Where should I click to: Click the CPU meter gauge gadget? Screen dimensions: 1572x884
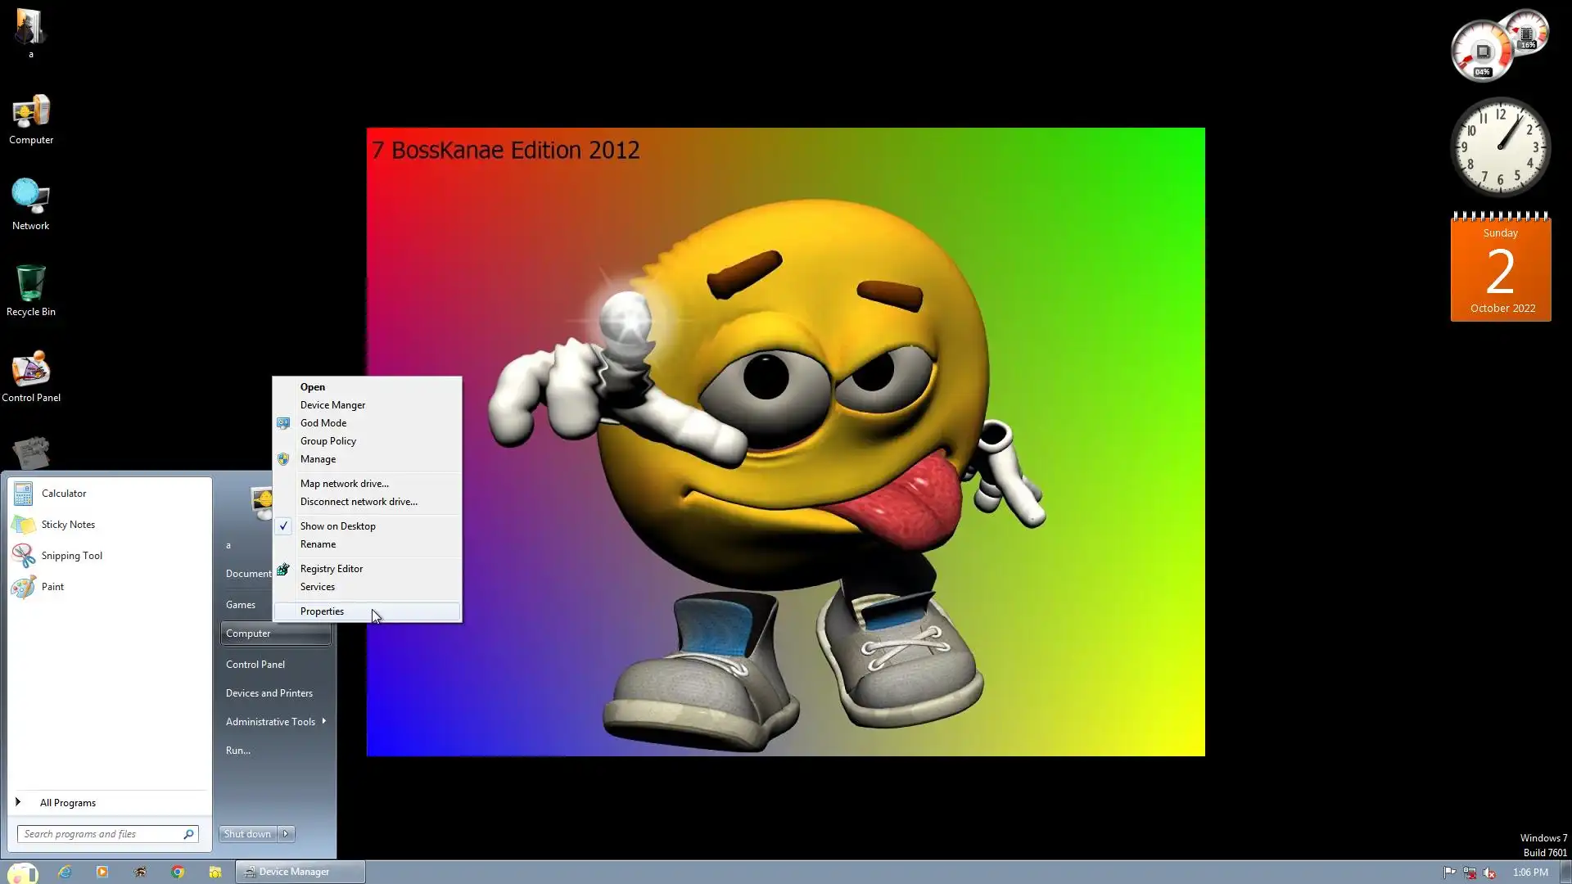coord(1484,52)
